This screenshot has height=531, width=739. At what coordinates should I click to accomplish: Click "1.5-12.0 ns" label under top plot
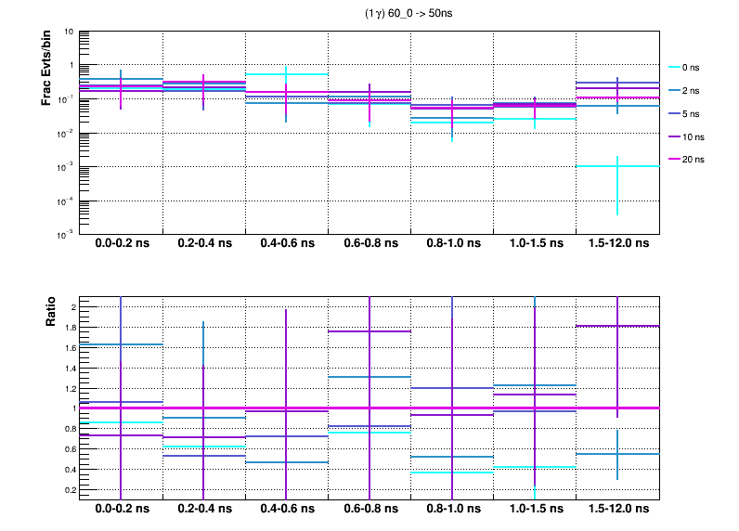tap(618, 245)
